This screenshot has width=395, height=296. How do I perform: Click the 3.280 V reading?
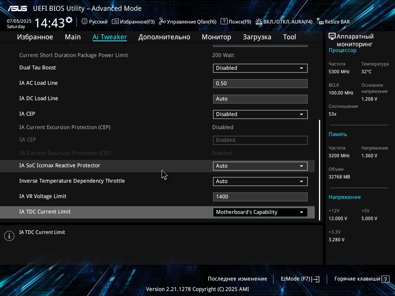click(x=336, y=240)
